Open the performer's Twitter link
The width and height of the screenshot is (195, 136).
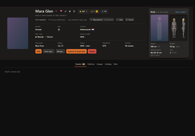70,11
